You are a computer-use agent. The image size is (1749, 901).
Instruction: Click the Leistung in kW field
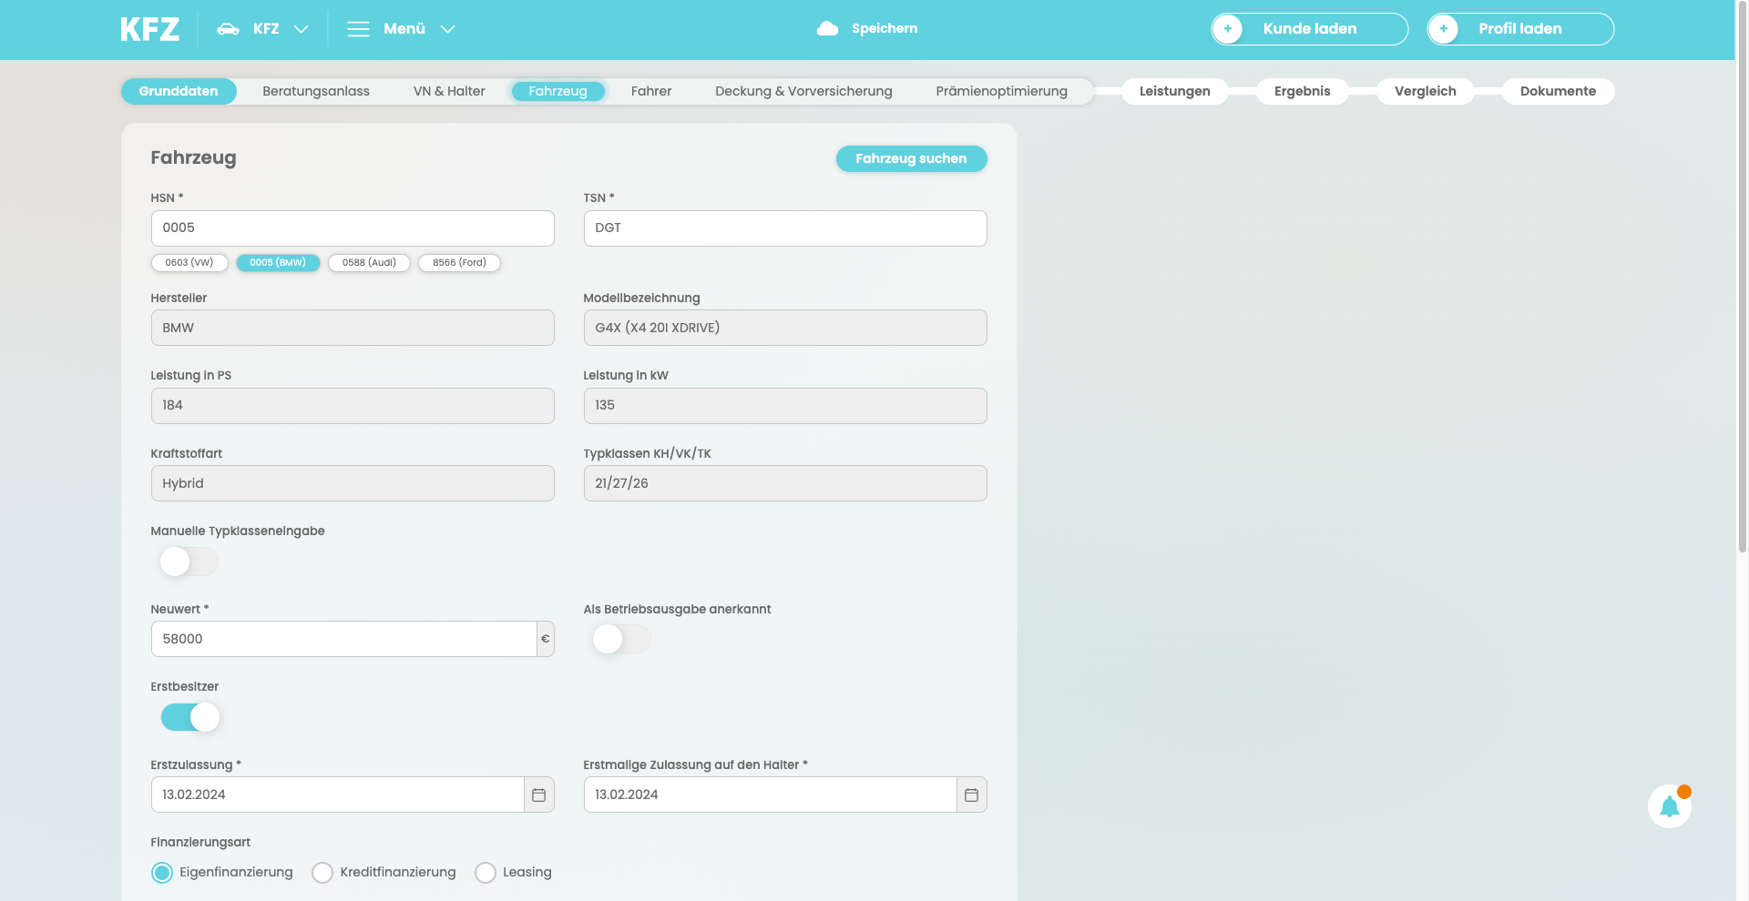(785, 406)
